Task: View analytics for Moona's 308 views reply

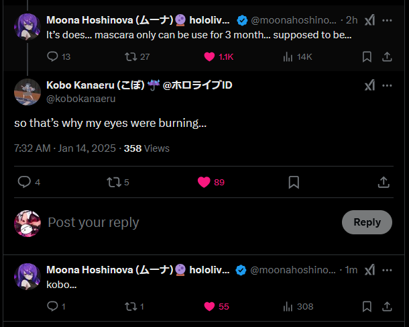Action: 288,306
